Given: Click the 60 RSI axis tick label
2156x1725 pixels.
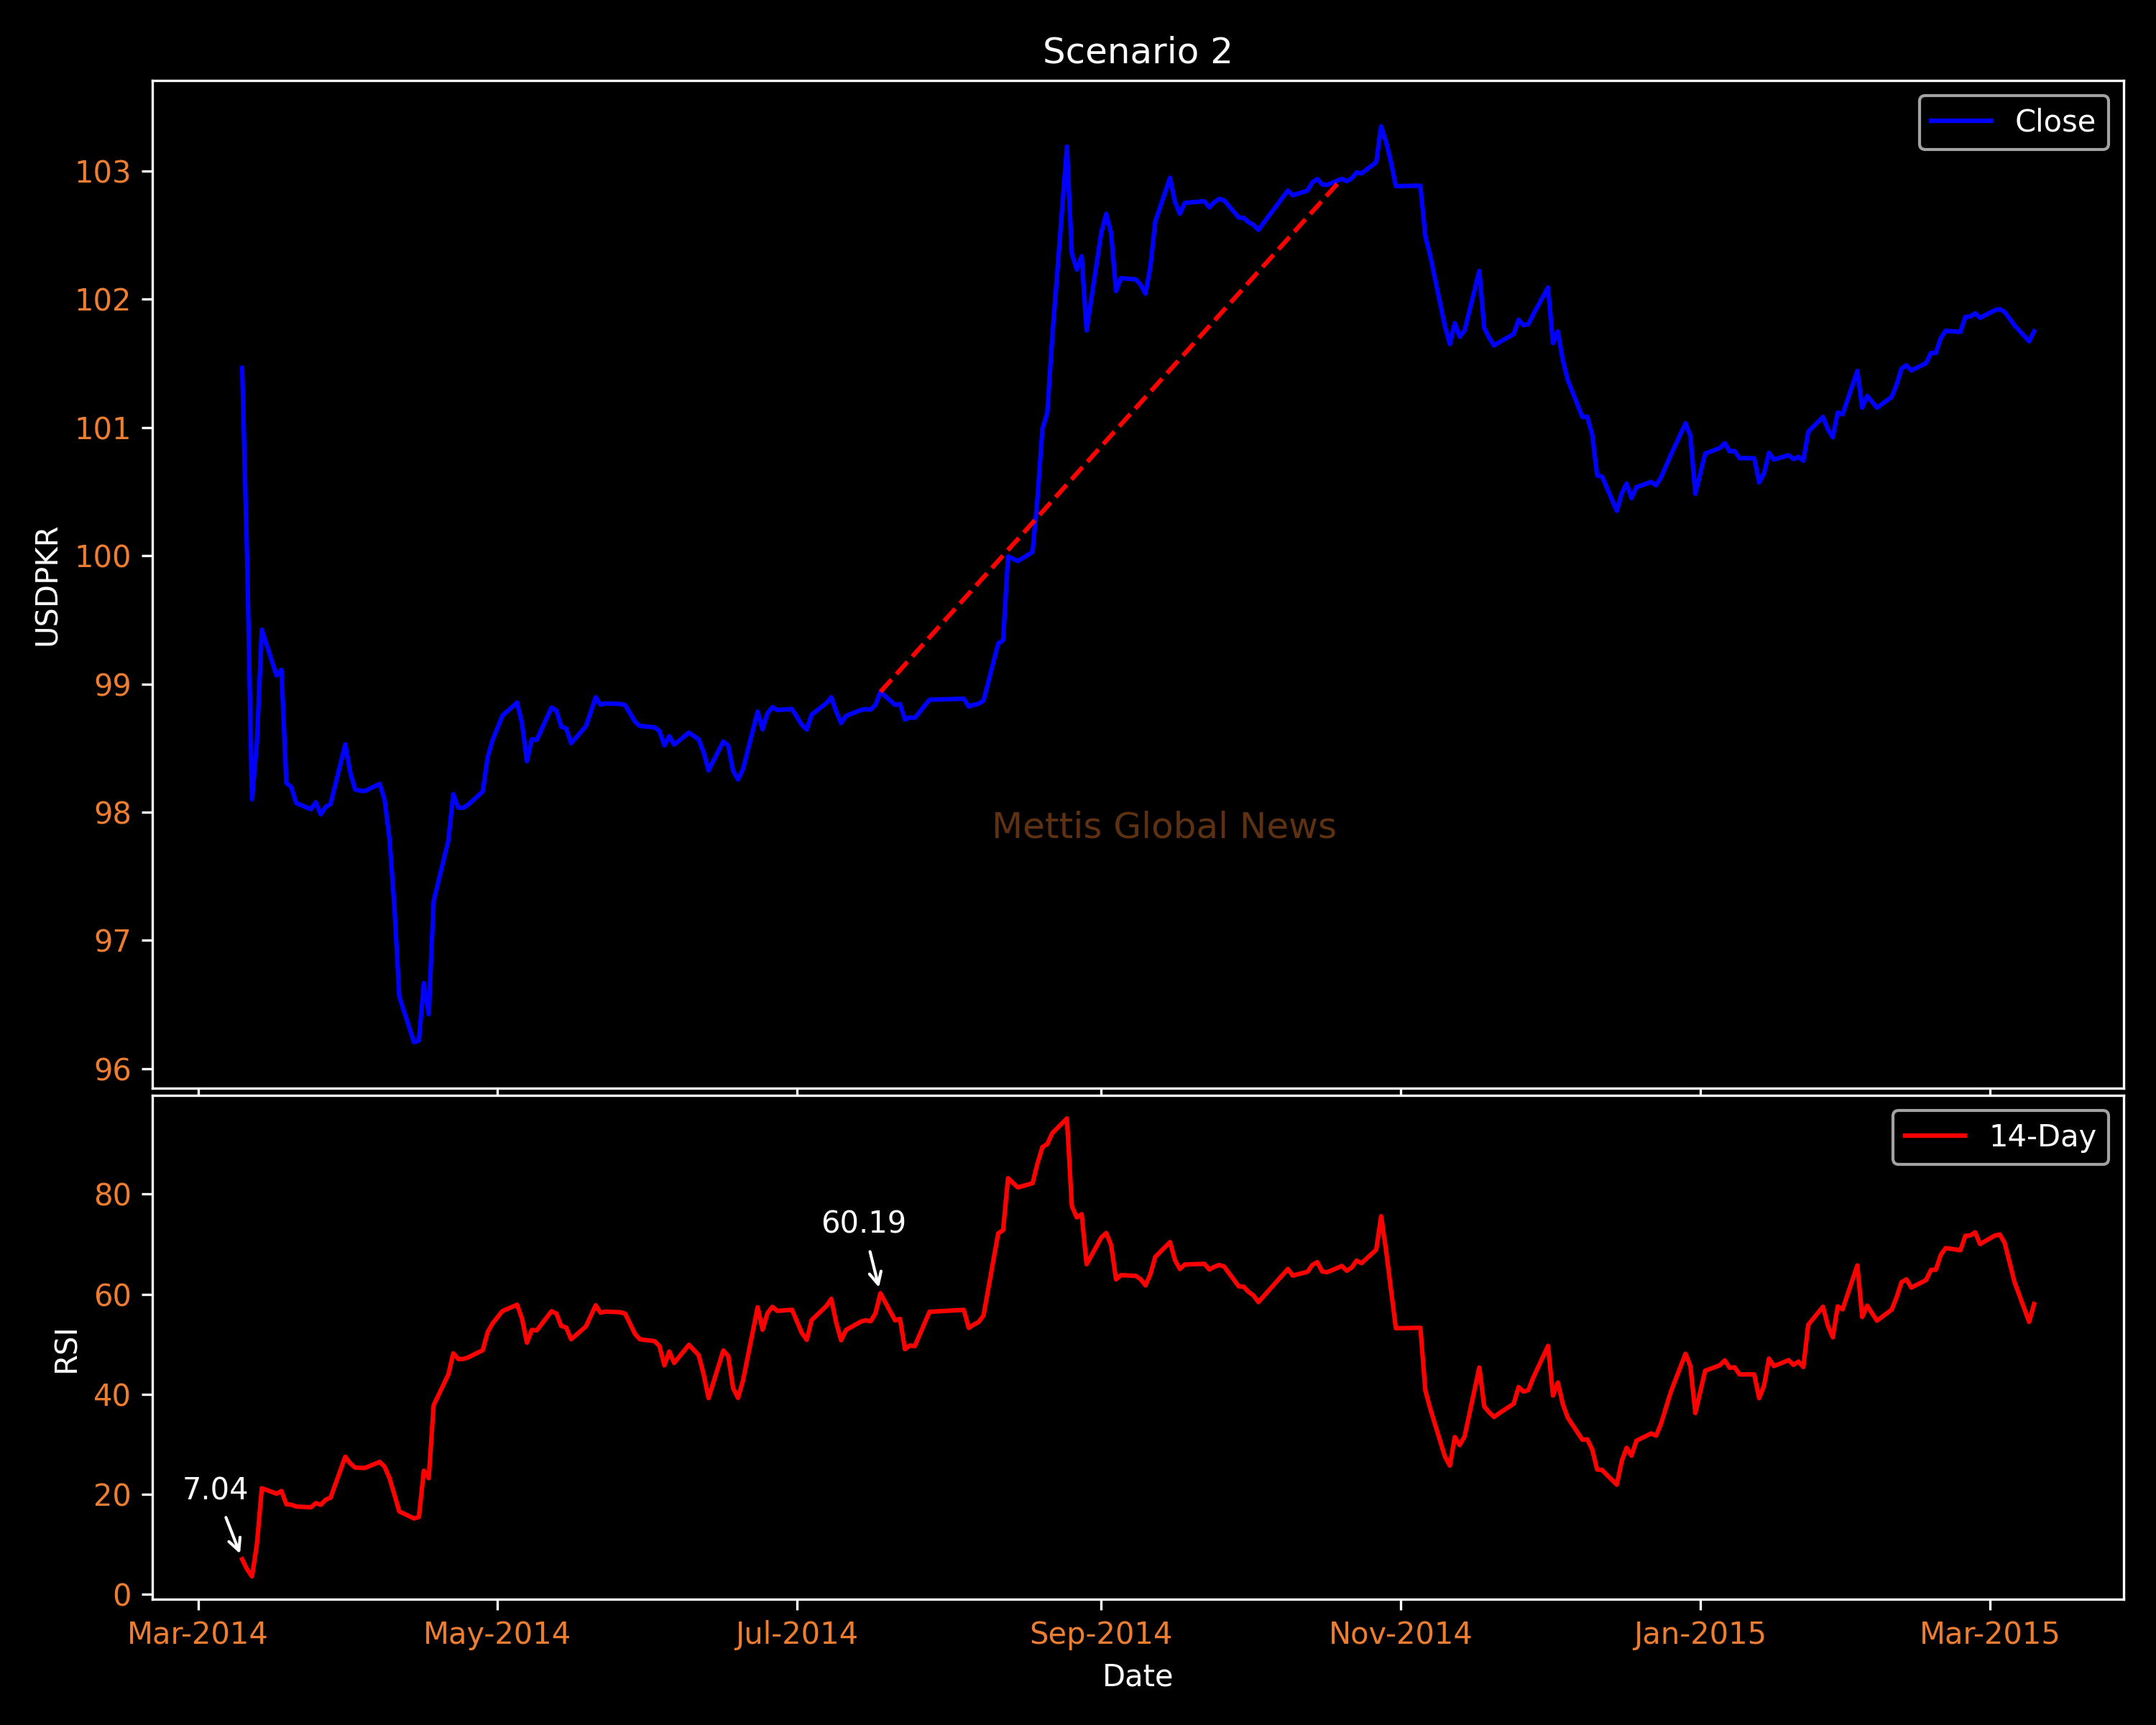Looking at the screenshot, I should (112, 1295).
